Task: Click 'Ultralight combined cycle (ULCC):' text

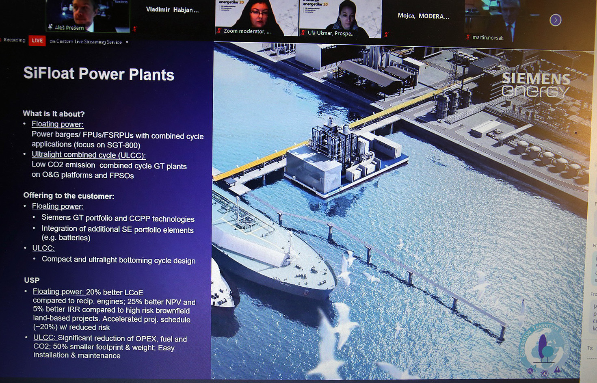Action: click(89, 155)
